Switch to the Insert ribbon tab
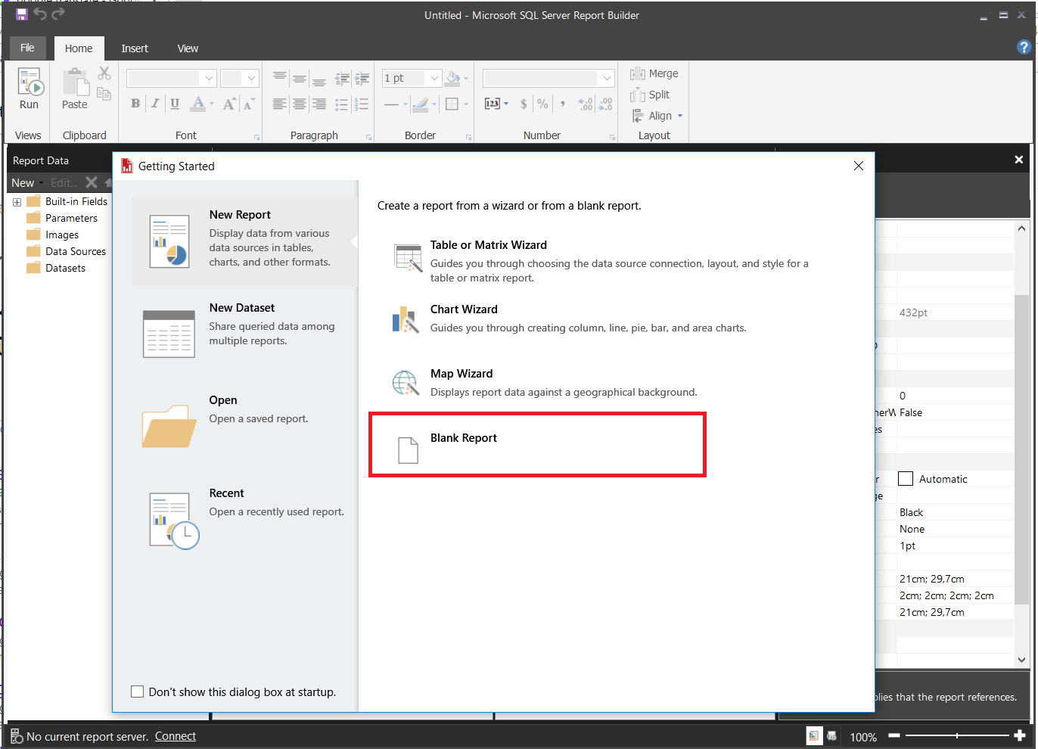The height and width of the screenshot is (749, 1038). [135, 48]
